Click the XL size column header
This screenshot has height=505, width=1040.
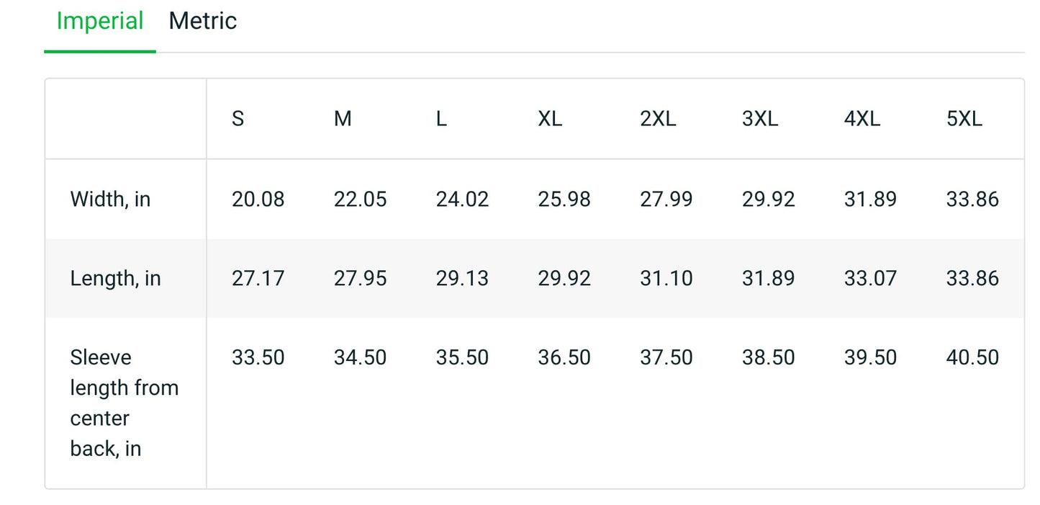tap(550, 119)
